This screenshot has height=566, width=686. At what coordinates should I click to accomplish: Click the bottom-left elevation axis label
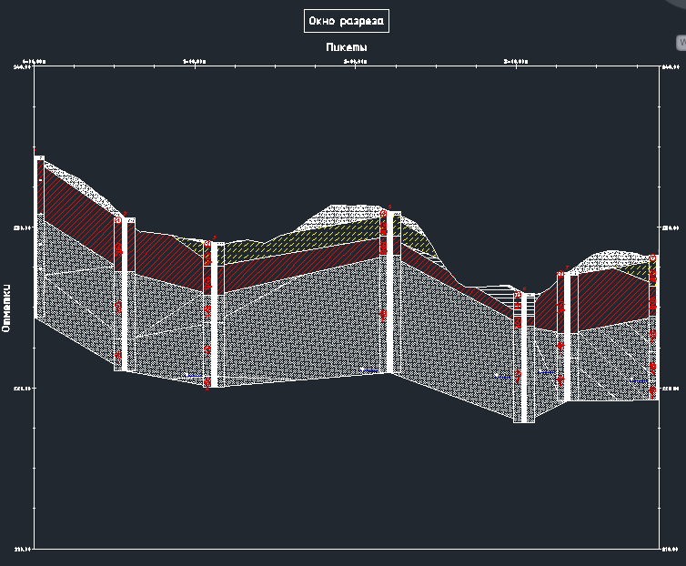coord(22,549)
